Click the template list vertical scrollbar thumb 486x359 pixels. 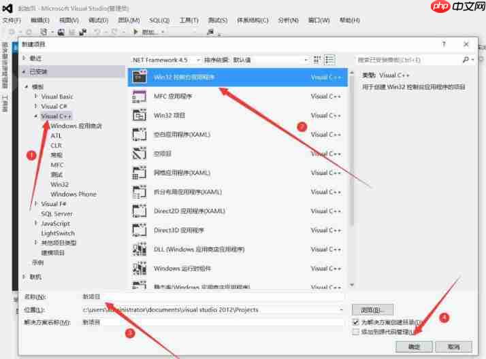[x=352, y=150]
